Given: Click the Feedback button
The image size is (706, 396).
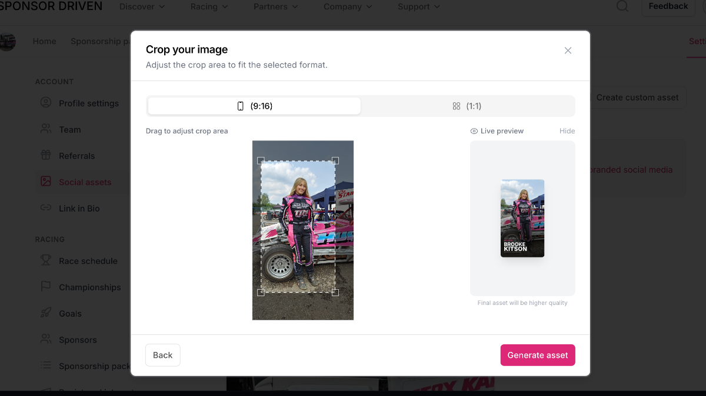Looking at the screenshot, I should click(x=668, y=6).
